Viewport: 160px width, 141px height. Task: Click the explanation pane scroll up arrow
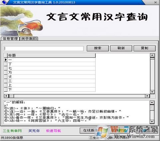pyautogui.click(x=152, y=103)
